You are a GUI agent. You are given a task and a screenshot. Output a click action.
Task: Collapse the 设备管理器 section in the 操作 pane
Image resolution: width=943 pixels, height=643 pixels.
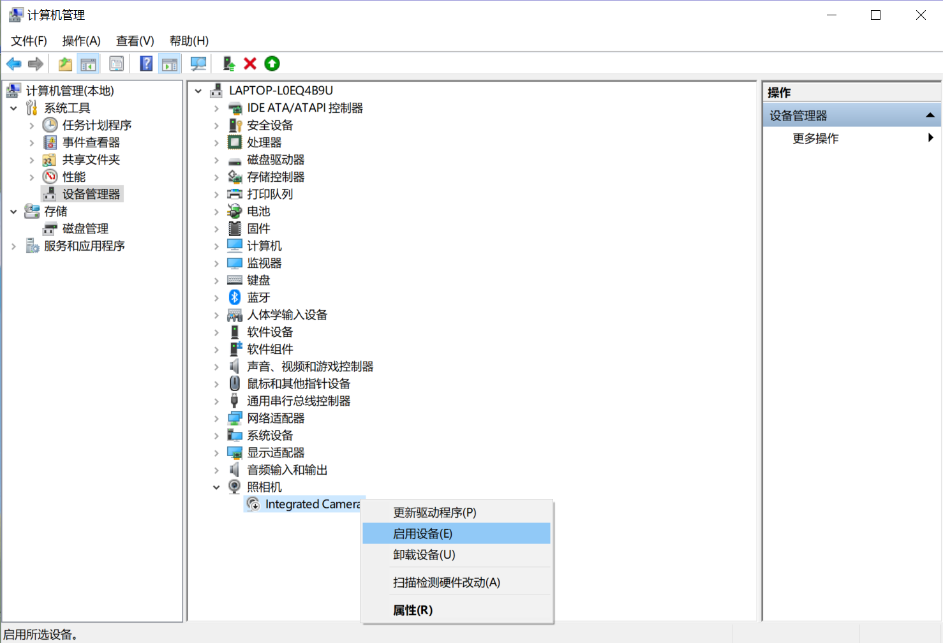930,115
